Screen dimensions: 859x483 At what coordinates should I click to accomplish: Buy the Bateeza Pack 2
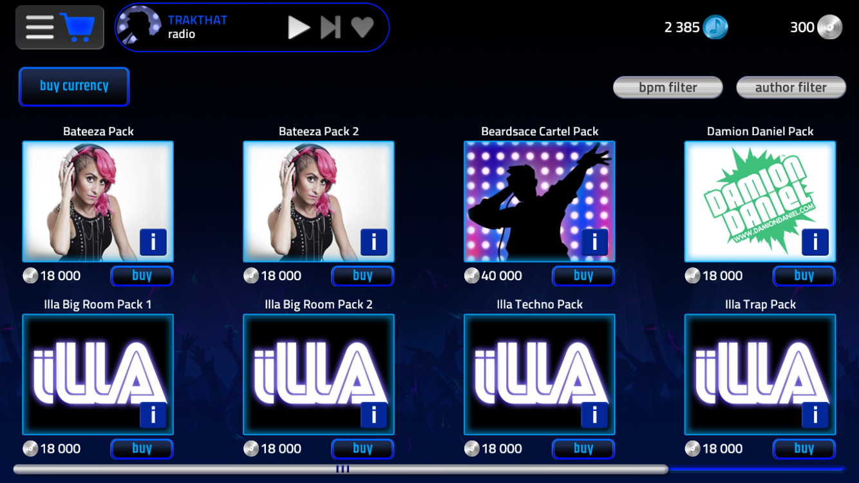tap(363, 276)
